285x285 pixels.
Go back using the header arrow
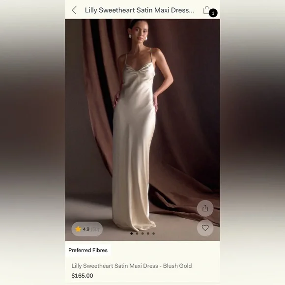pos(74,10)
